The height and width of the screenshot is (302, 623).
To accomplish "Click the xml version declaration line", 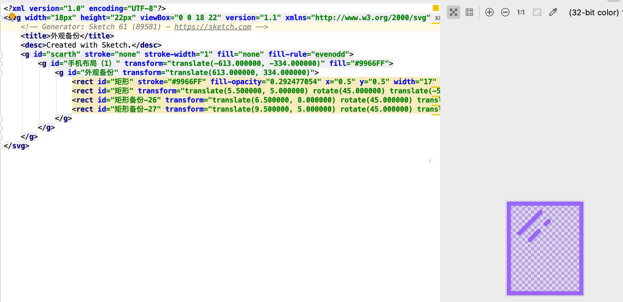I will click(x=85, y=9).
